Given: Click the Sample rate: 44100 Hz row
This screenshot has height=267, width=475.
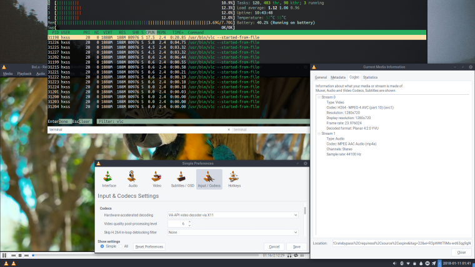Looking at the screenshot, I should [344, 154].
